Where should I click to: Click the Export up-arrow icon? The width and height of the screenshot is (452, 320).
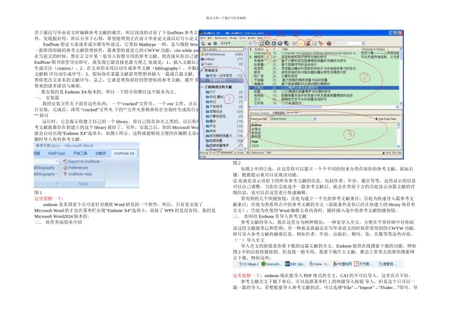coord(280,43)
